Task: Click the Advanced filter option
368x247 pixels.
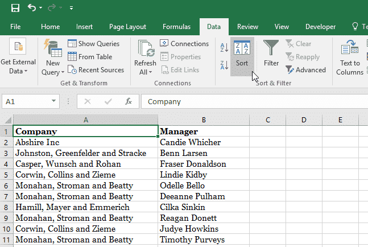Action: tap(305, 70)
